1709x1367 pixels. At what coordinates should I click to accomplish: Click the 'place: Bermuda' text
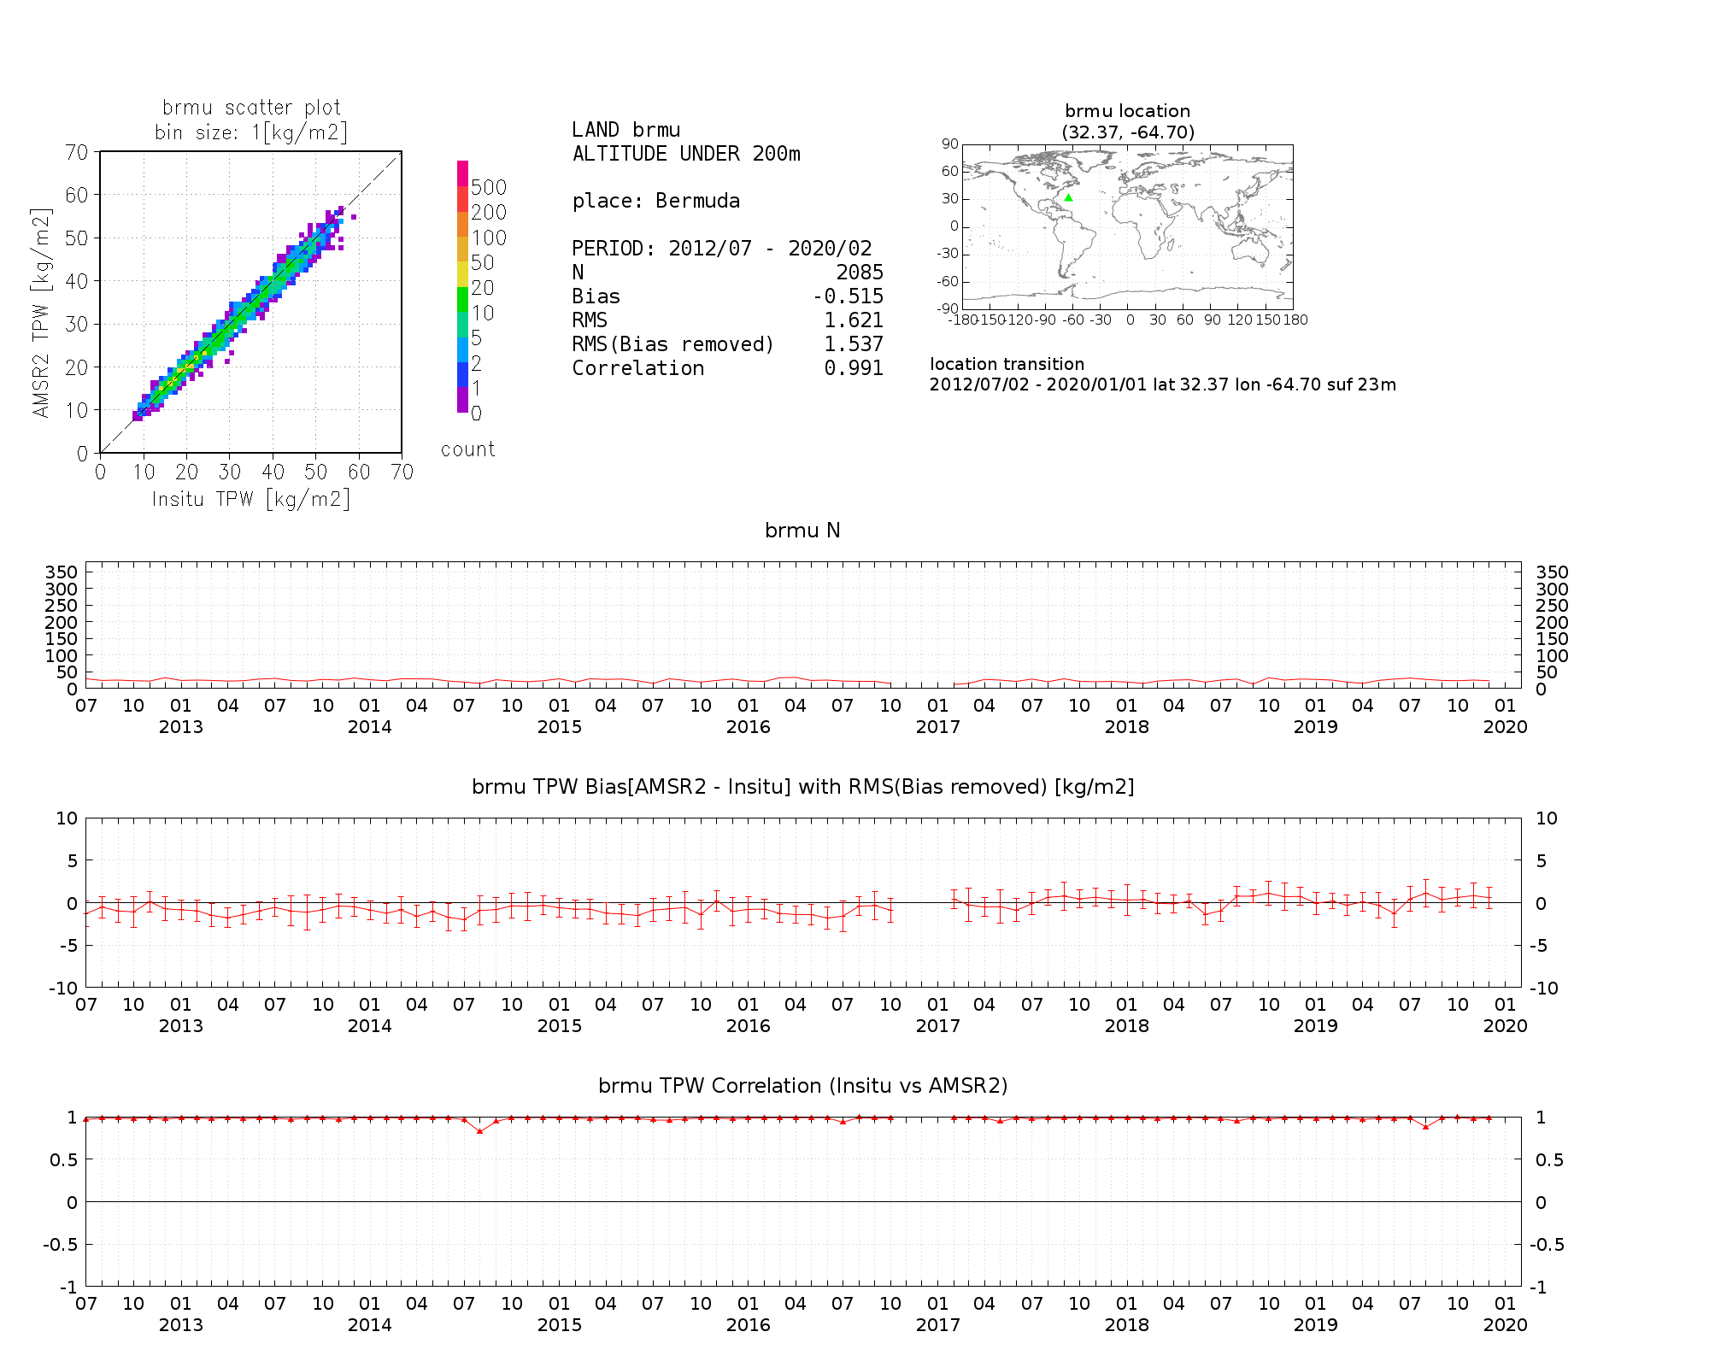(x=656, y=202)
